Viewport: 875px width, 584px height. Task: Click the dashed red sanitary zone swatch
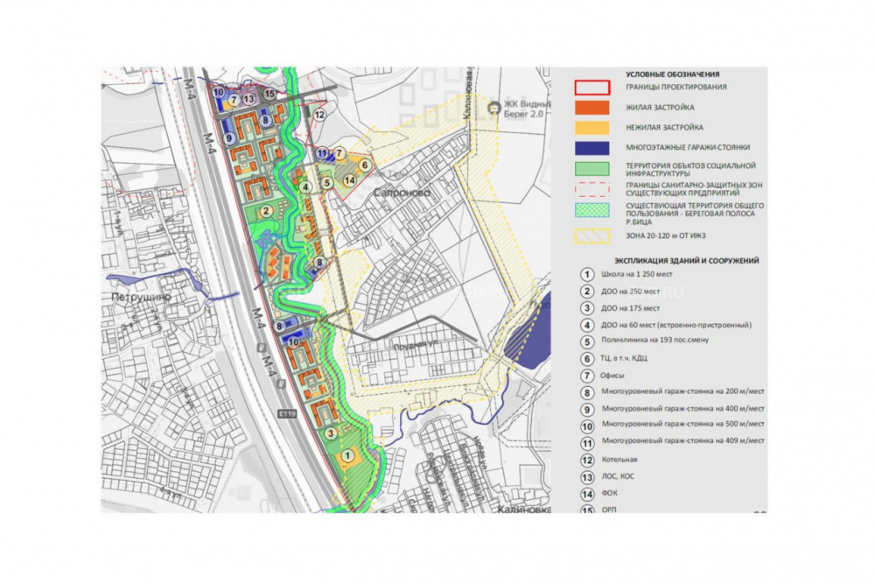592,189
